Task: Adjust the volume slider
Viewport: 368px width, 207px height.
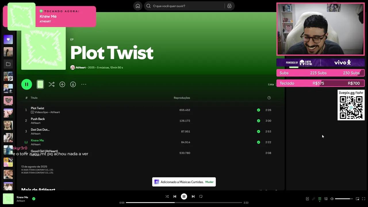Action: point(344,199)
